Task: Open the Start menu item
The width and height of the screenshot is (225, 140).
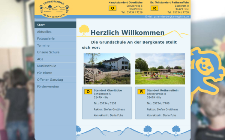Action: coord(55,25)
